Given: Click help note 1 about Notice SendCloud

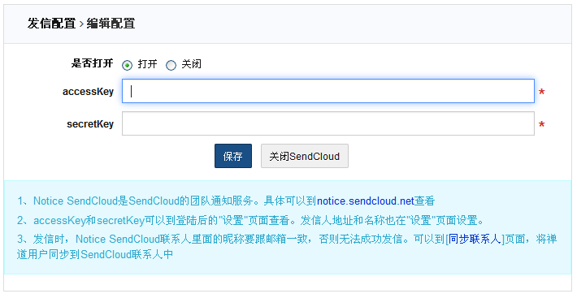Looking at the screenshot, I should [x=226, y=201].
